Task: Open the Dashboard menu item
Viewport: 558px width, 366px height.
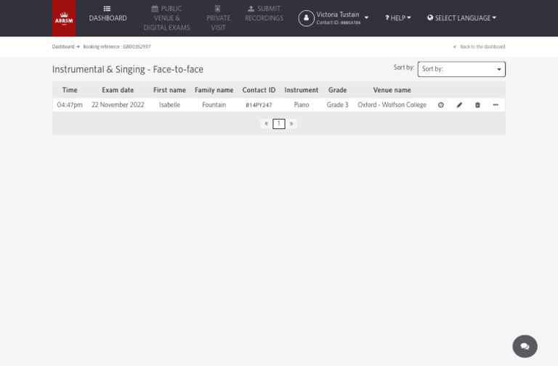Action: point(108,14)
